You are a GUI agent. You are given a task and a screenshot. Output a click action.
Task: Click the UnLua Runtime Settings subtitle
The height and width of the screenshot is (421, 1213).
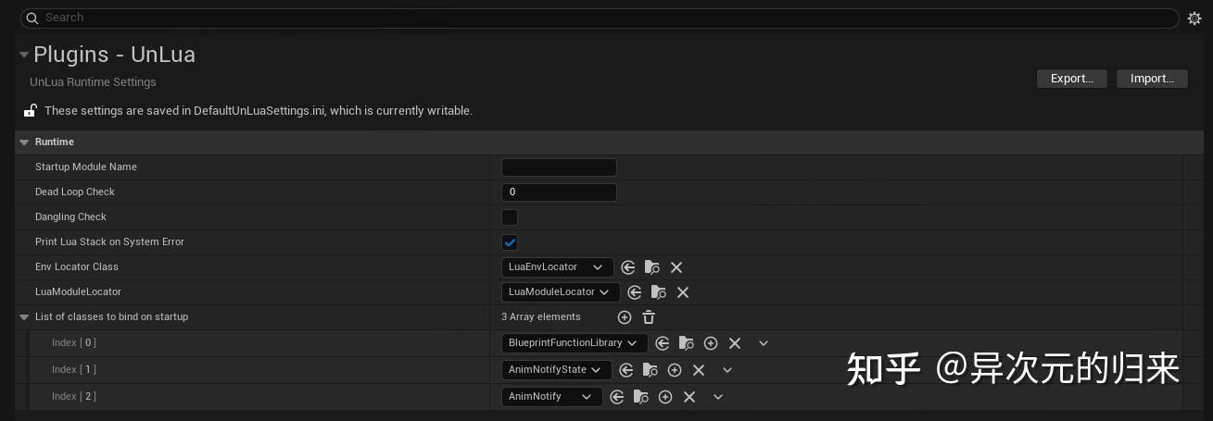pos(93,82)
